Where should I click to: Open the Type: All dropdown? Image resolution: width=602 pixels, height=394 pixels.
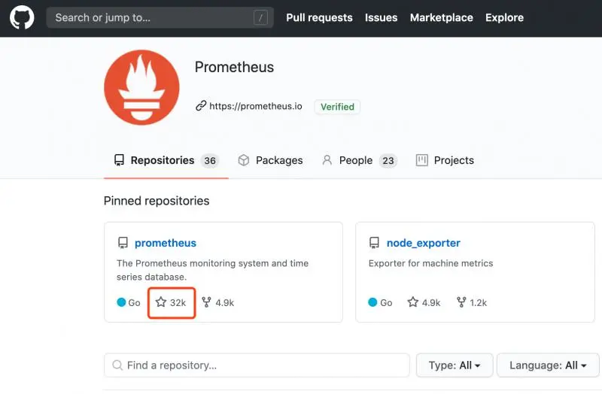coord(454,365)
